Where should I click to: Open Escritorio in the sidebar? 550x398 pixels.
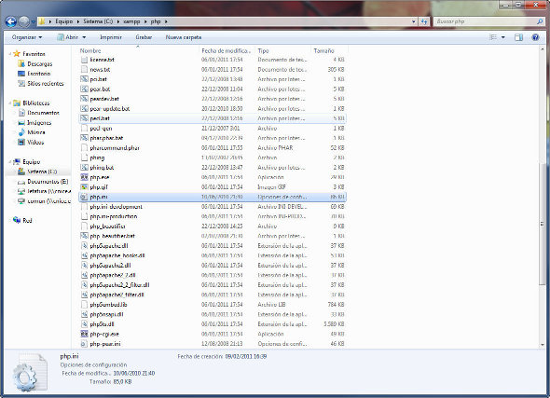click(34, 74)
